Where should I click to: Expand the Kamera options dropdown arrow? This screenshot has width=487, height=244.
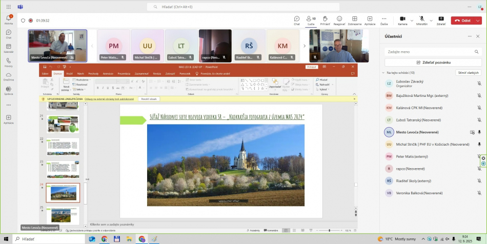(411, 19)
